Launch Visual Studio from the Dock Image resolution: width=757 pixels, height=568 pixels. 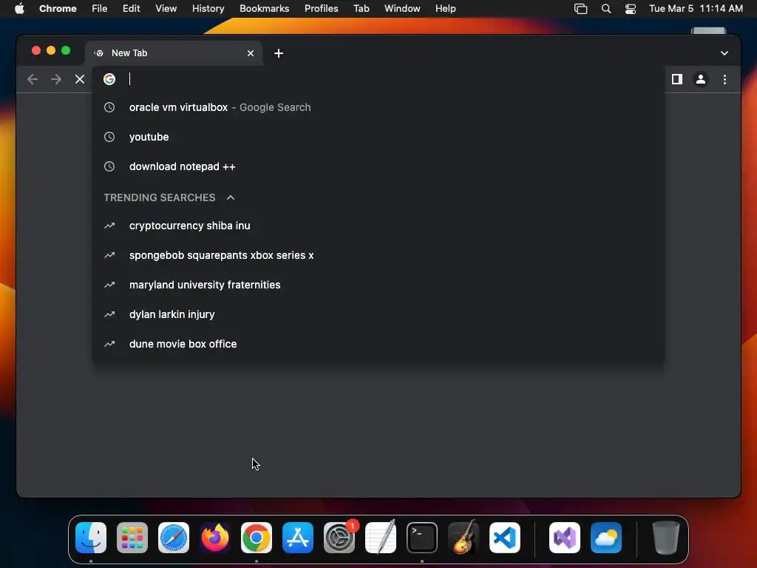point(565,538)
